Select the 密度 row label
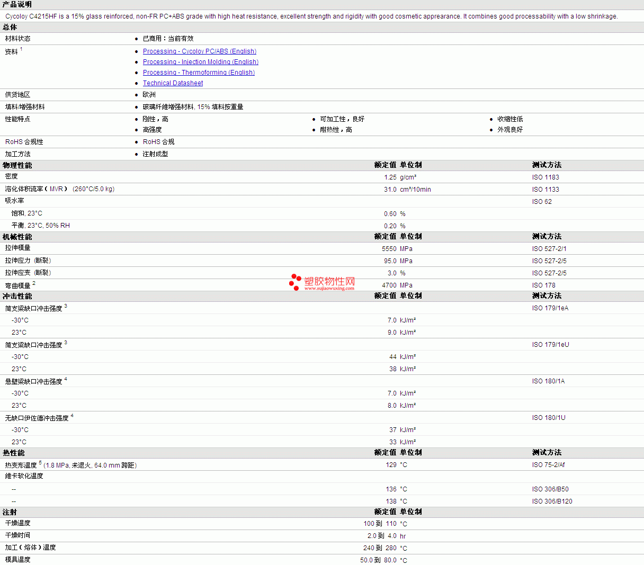This screenshot has height=565, width=644. pyautogui.click(x=12, y=176)
